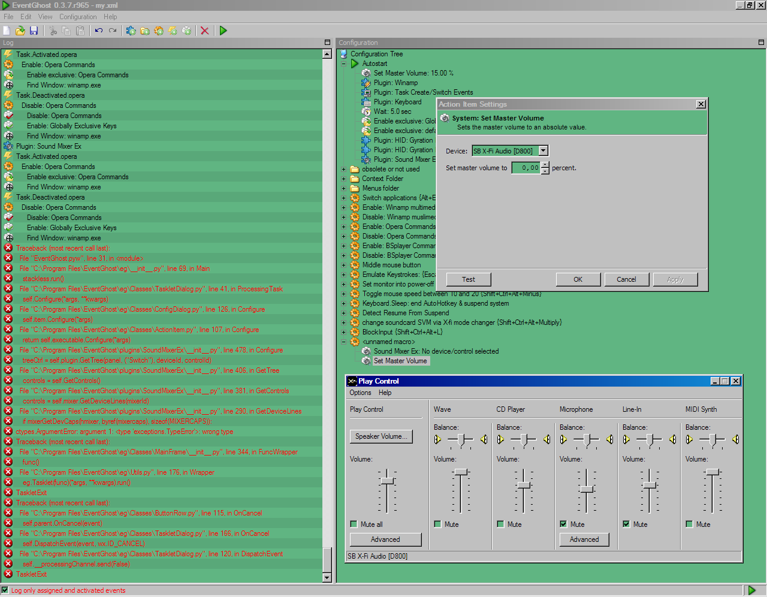Uncheck the Microphone Mute checkbox
The width and height of the screenshot is (767, 597).
(563, 524)
